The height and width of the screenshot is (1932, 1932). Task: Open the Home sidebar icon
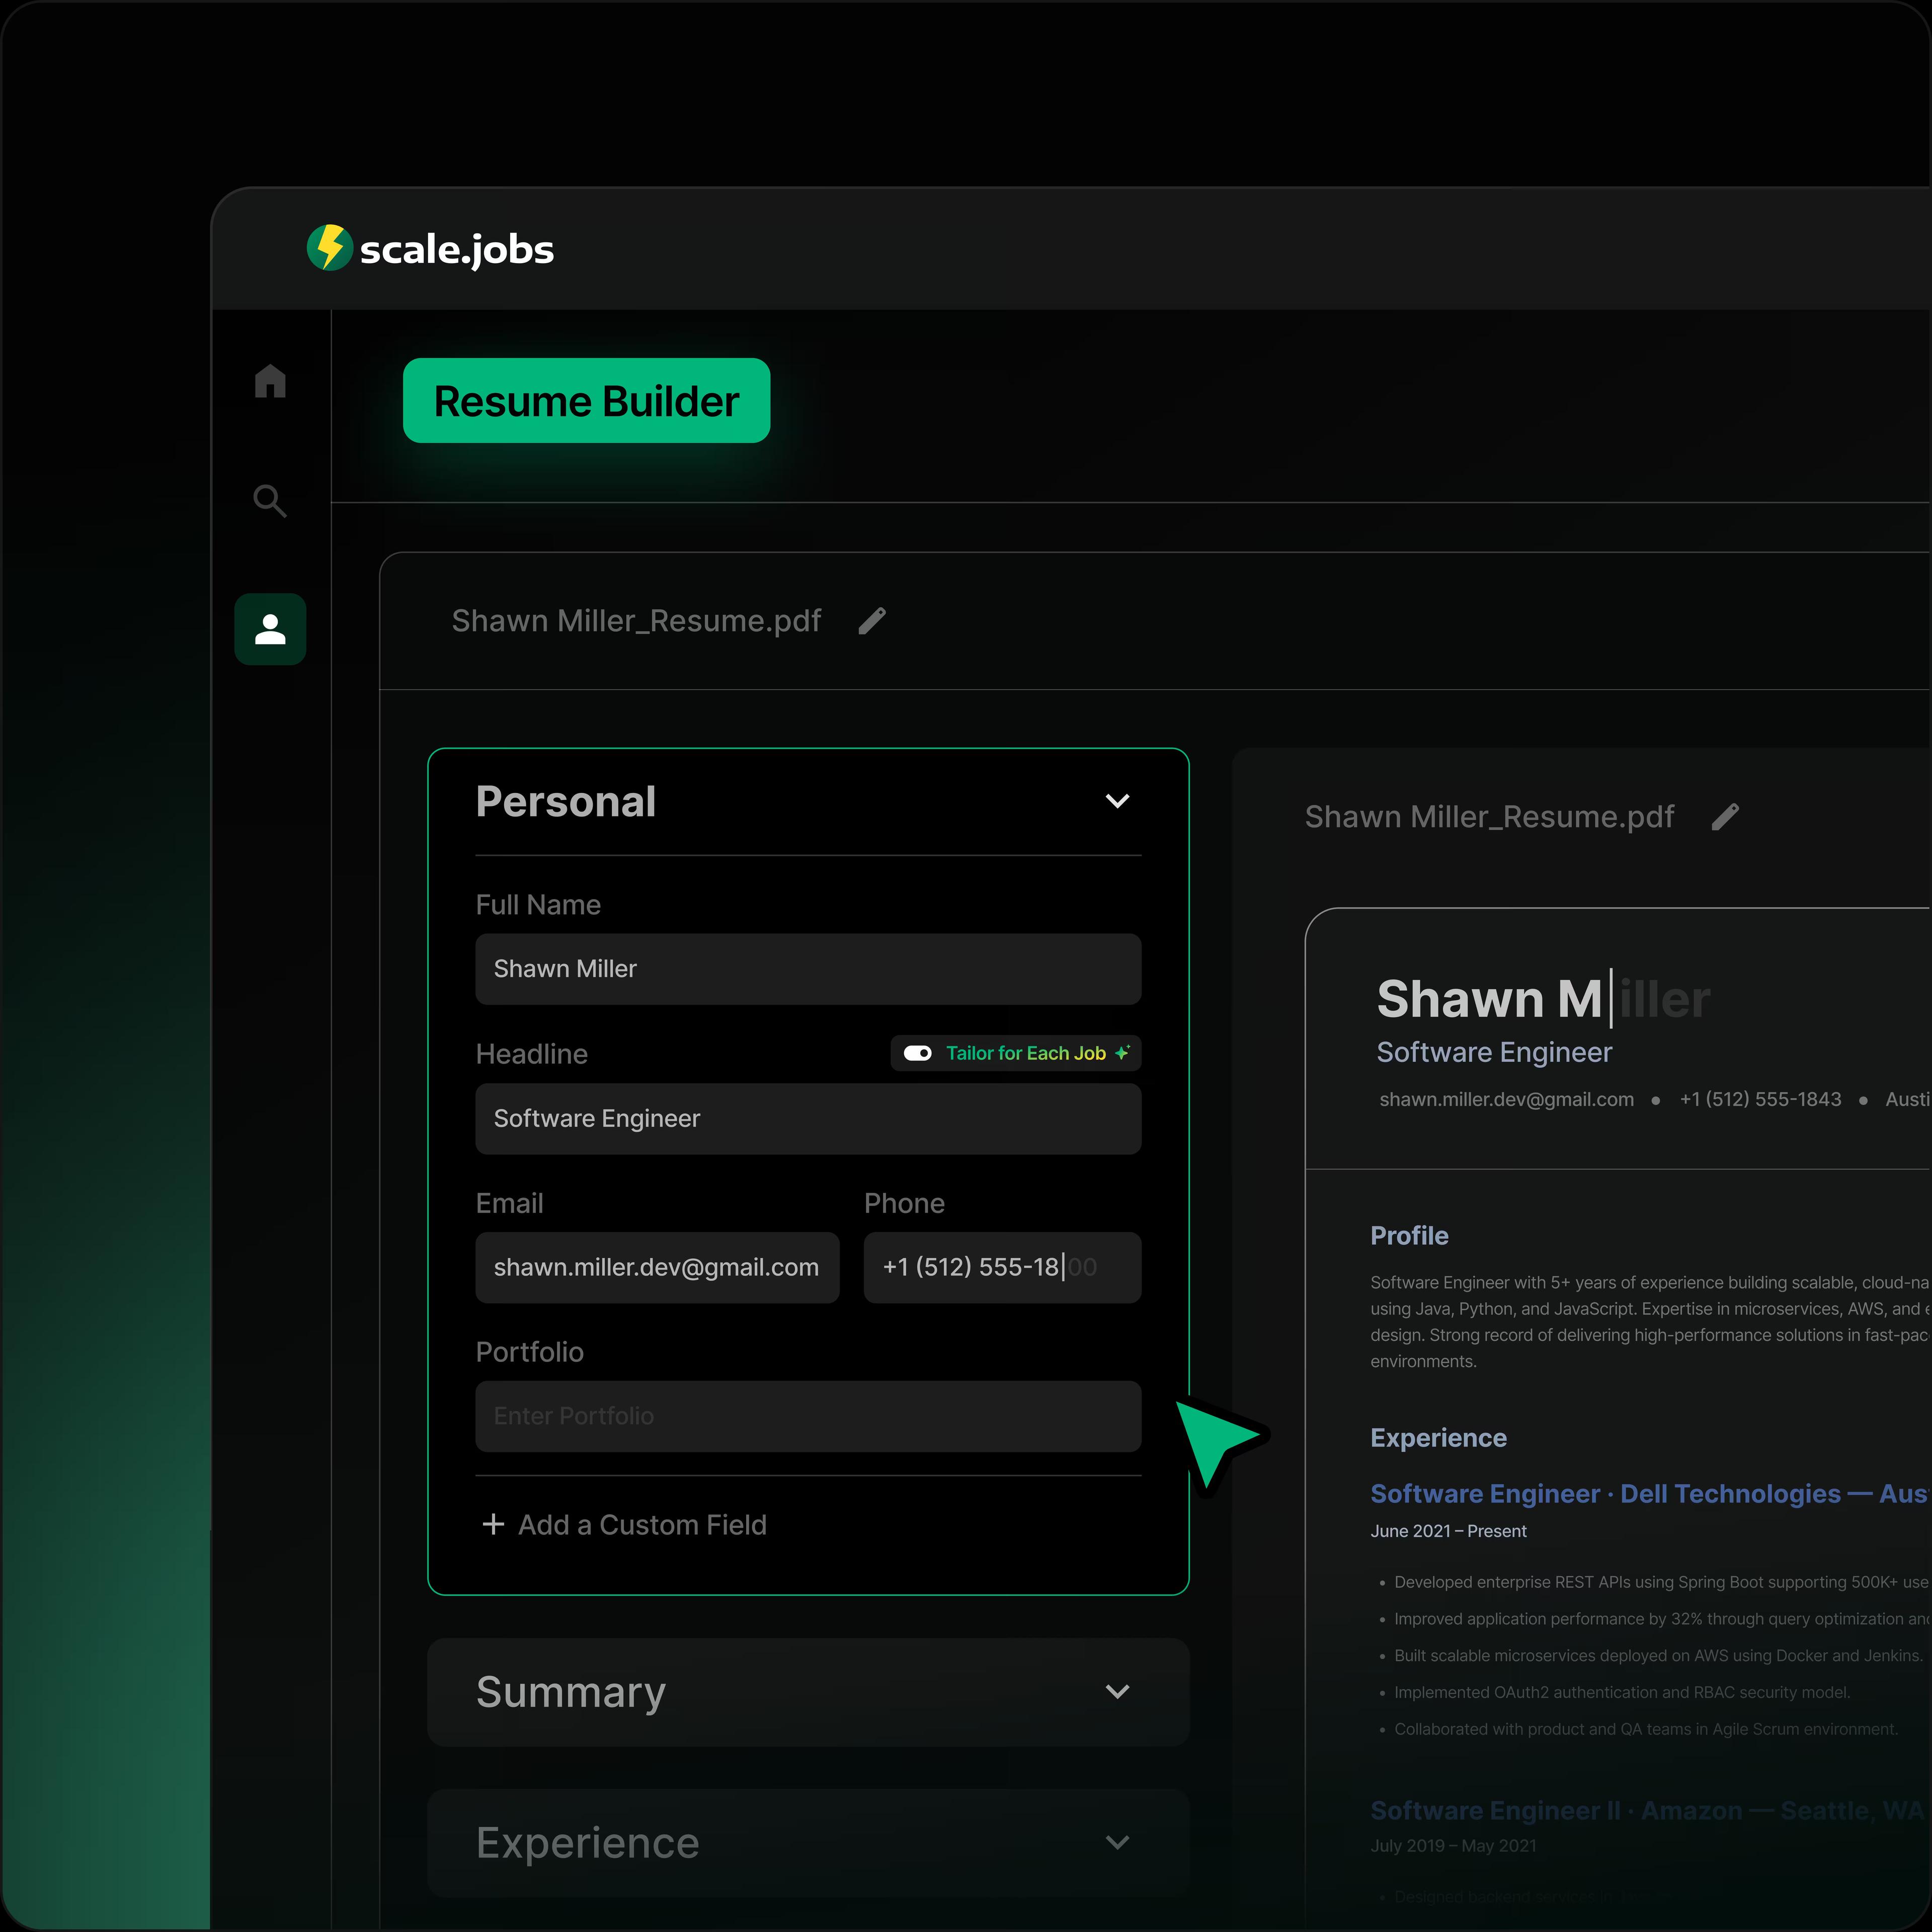click(270, 381)
